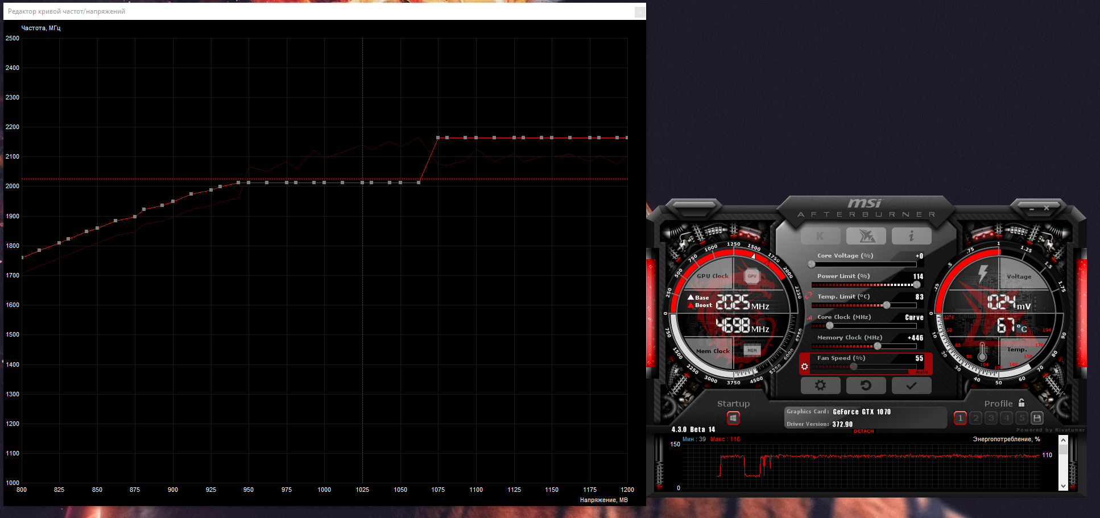The height and width of the screenshot is (518, 1100).
Task: Toggle the Auto fan speed mode
Action: tap(922, 372)
